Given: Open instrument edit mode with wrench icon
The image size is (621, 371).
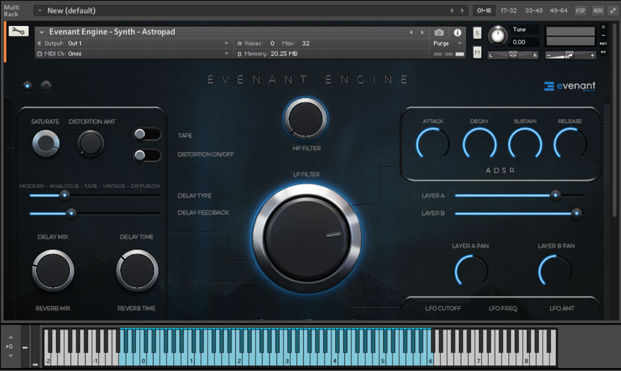Looking at the screenshot, I should [19, 31].
